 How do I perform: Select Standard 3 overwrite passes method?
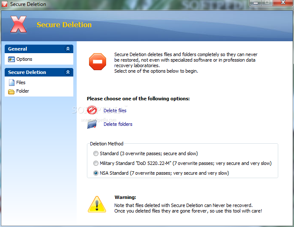coord(96,153)
